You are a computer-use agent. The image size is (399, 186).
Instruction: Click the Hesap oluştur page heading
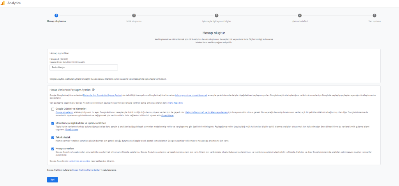[214, 33]
